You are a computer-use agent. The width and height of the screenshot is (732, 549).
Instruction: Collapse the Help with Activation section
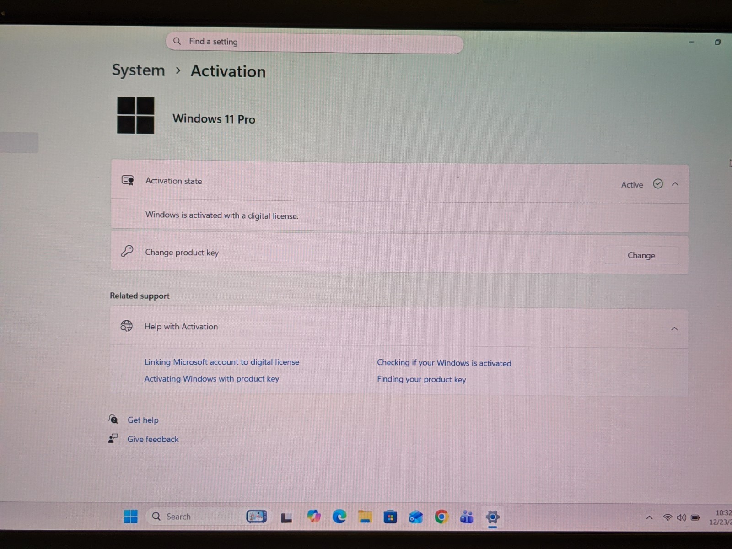click(x=674, y=328)
